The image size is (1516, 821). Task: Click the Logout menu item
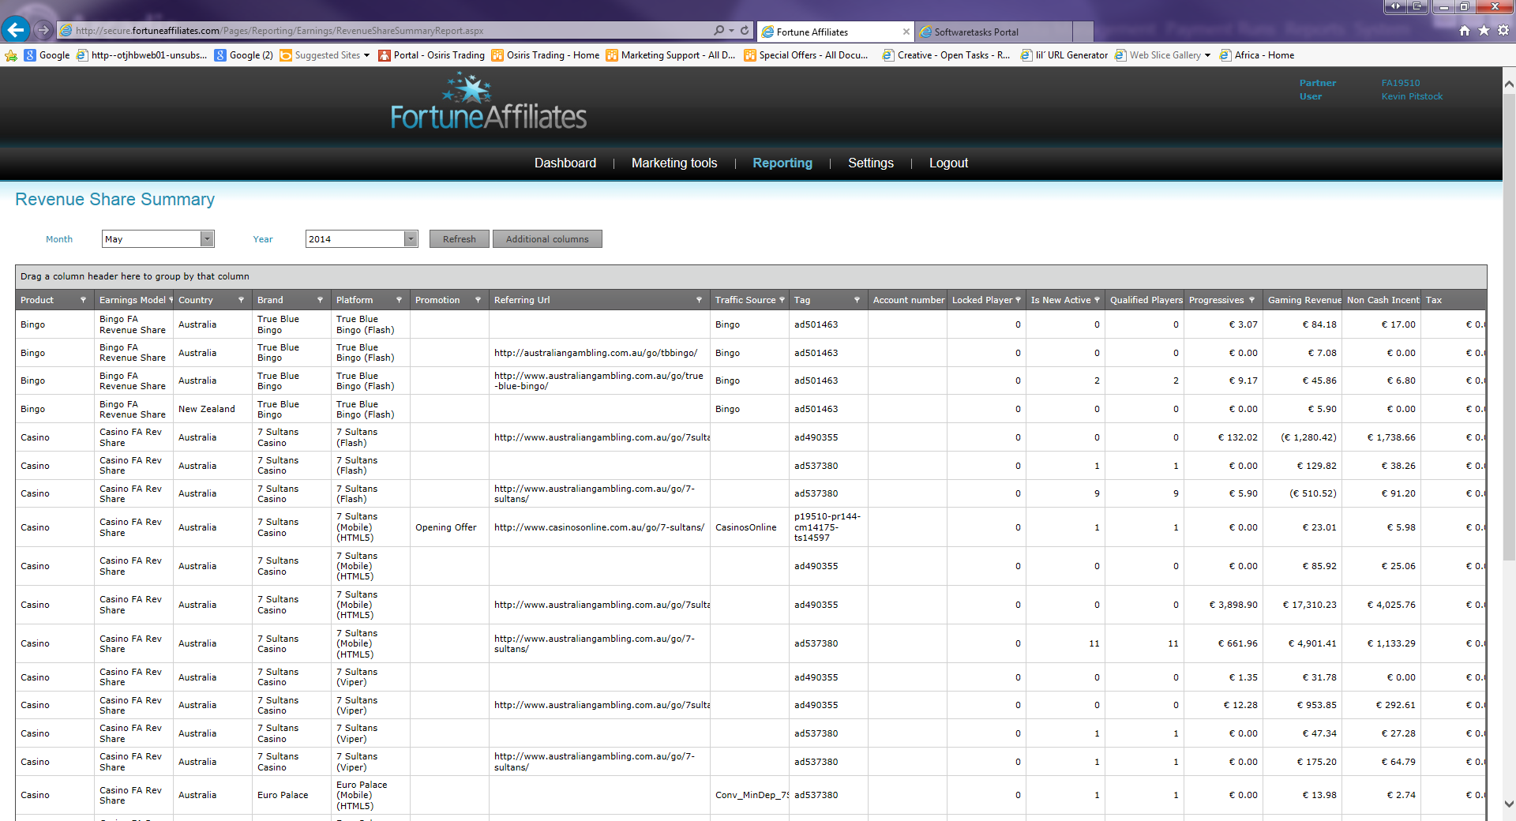[948, 163]
